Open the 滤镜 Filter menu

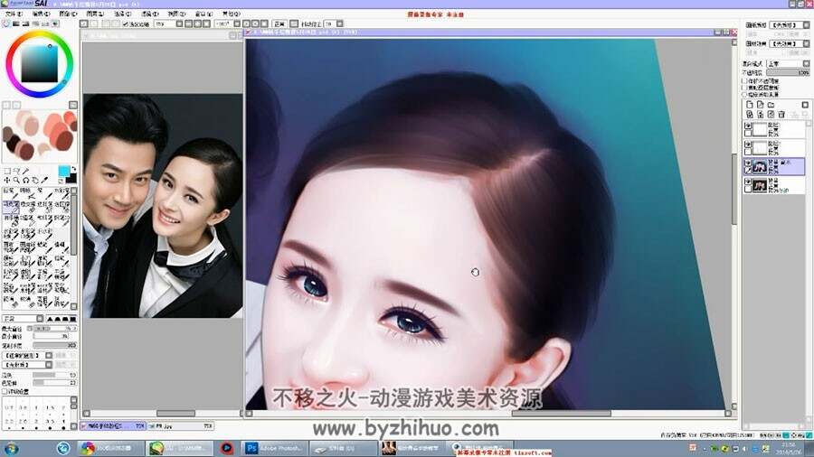pos(149,14)
